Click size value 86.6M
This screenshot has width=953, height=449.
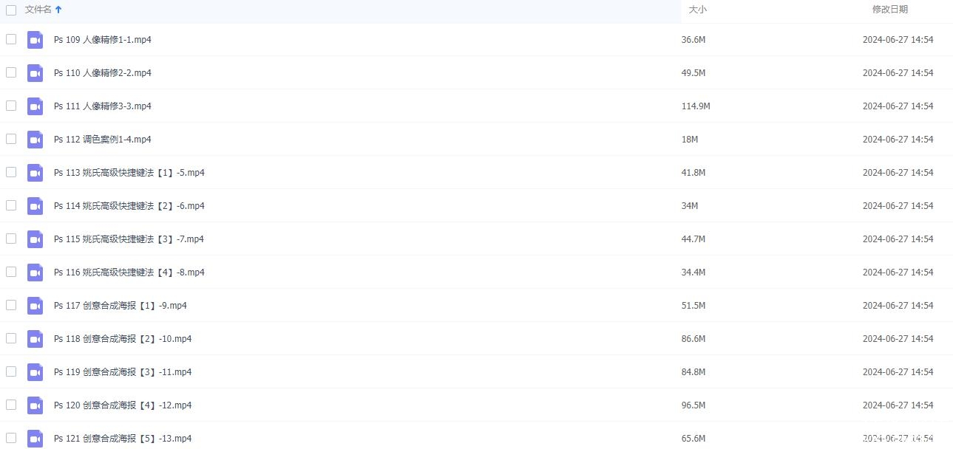tap(693, 339)
